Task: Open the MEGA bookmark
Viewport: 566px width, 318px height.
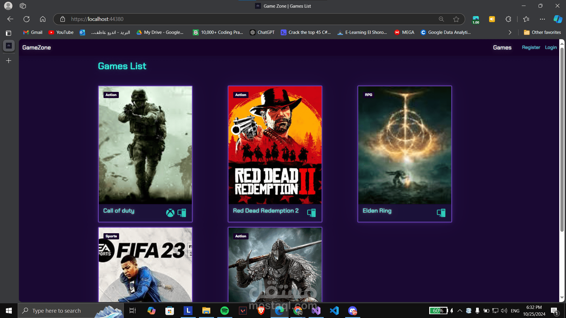Action: tap(404, 32)
